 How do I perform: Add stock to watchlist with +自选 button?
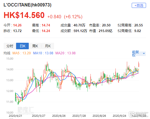click(x=139, y=5)
